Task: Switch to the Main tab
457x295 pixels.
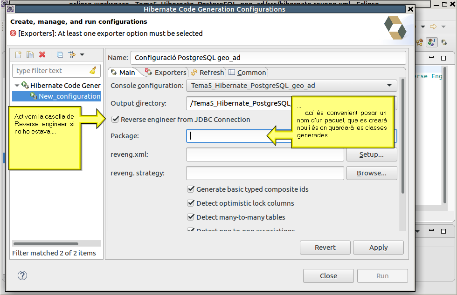Action: point(123,73)
